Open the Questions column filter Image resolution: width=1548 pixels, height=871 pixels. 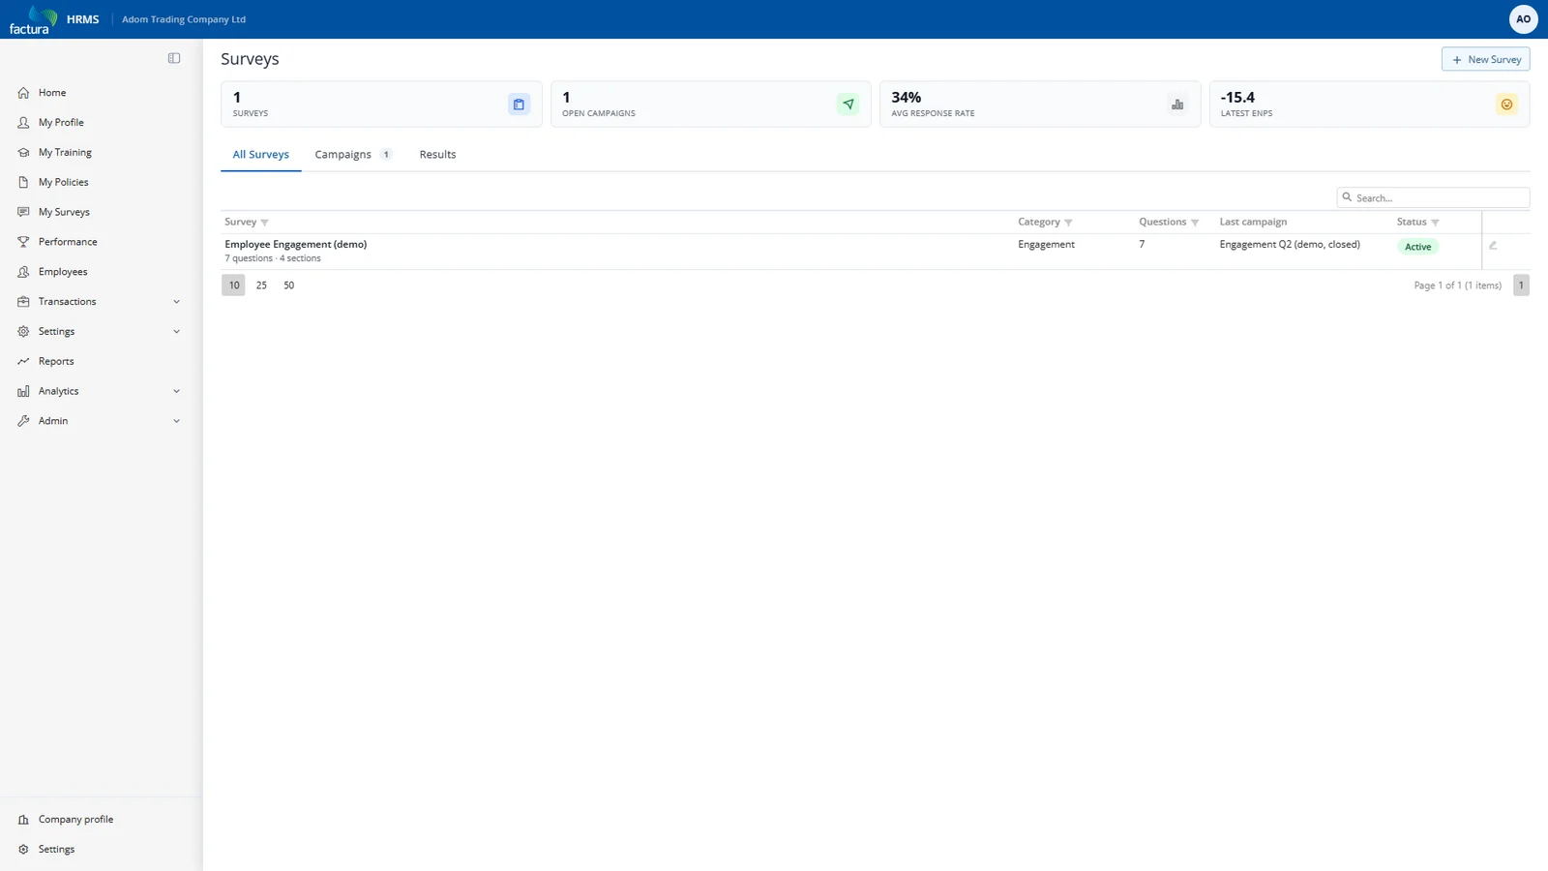coord(1195,223)
